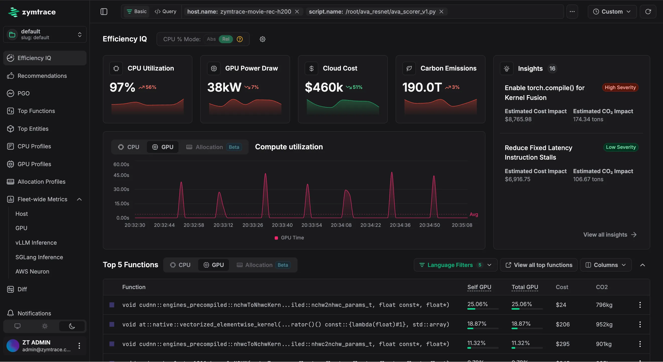Select light theme sun toggle

(x=45, y=326)
